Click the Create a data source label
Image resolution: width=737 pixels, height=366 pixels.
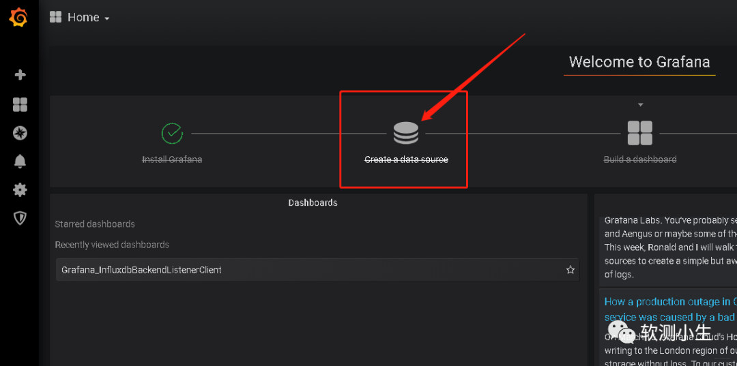tap(406, 159)
